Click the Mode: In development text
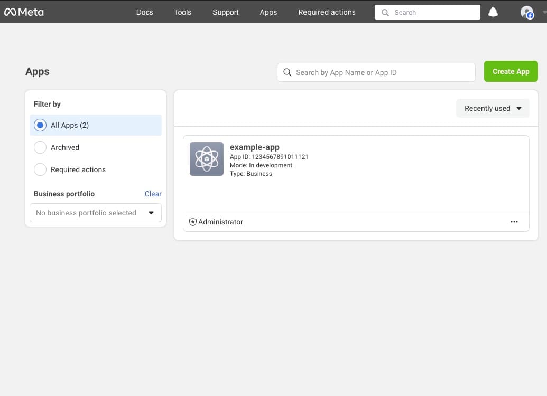This screenshot has height=396, width=547. coord(261,165)
